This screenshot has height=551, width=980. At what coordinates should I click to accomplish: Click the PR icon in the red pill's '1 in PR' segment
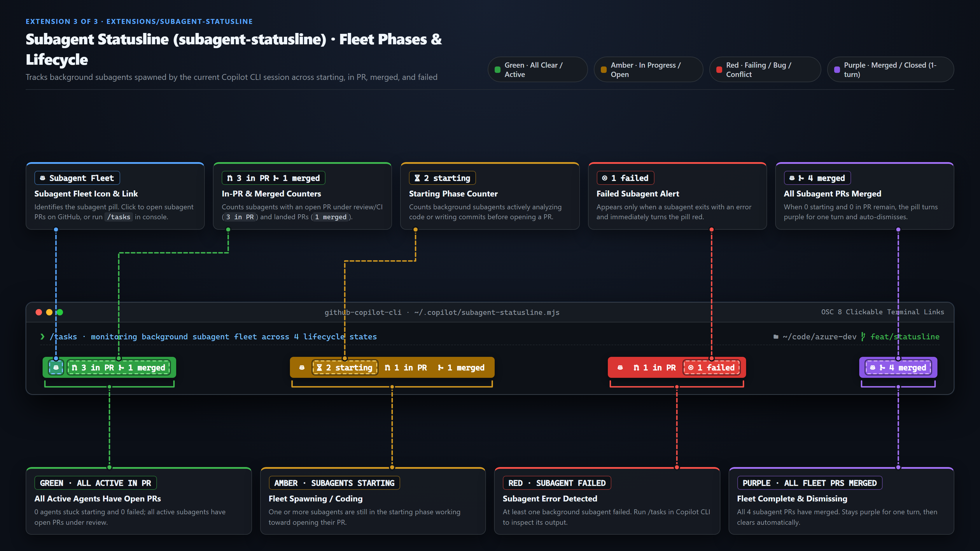pyautogui.click(x=636, y=368)
